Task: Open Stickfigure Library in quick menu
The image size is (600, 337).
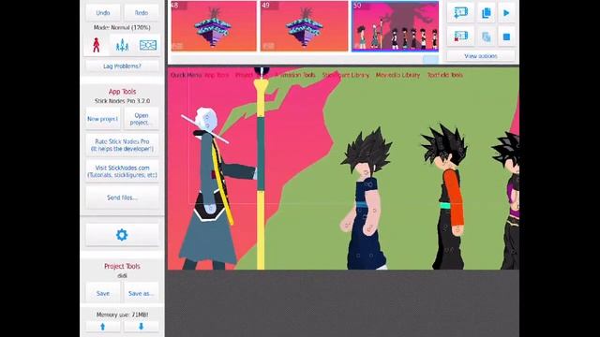Action: click(x=346, y=75)
